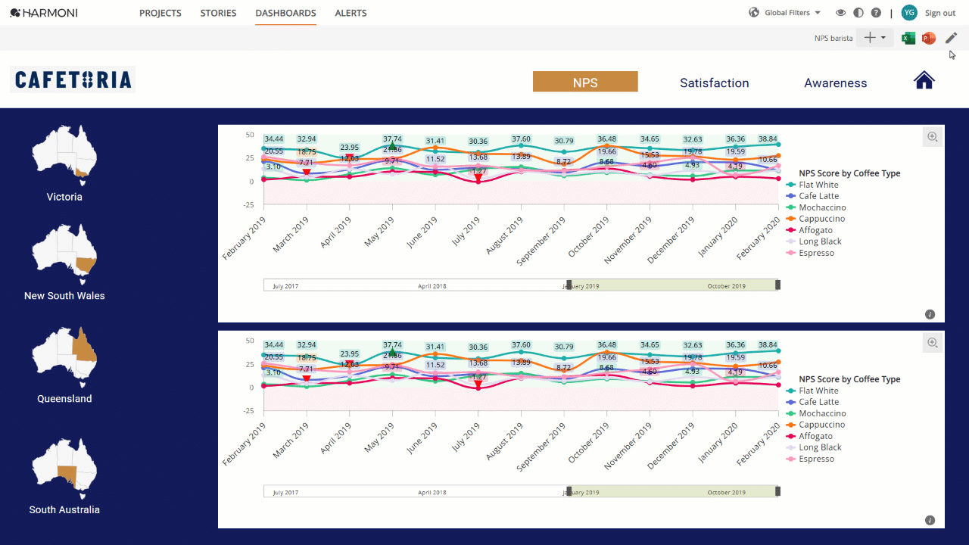This screenshot has height=545, width=969.
Task: Open the help question mark icon
Action: click(x=876, y=13)
